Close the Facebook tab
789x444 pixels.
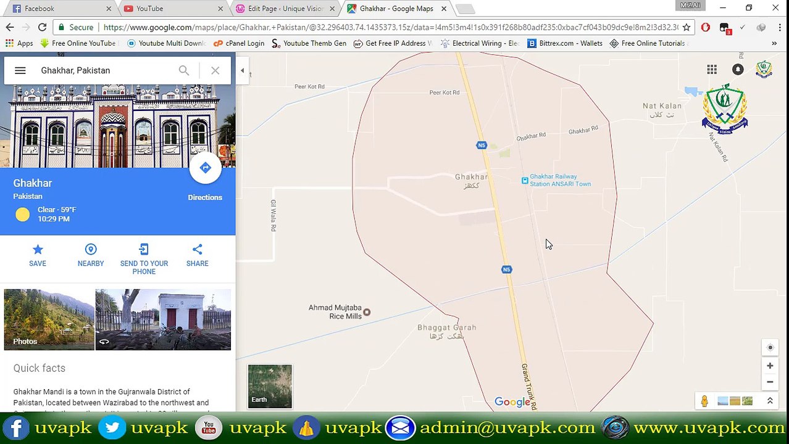pos(109,9)
